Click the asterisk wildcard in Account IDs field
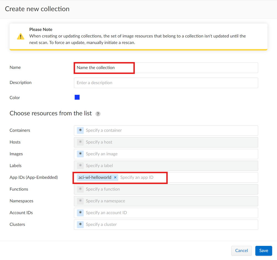This screenshot has width=277, height=260. point(80,213)
